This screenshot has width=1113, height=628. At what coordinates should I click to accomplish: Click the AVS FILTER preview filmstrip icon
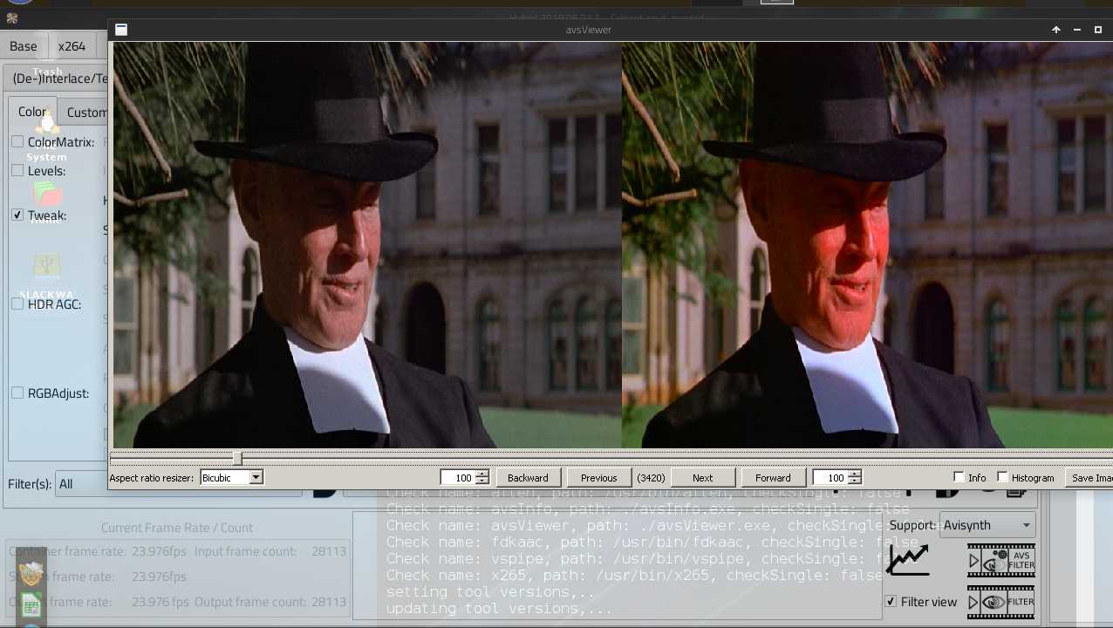point(1000,560)
